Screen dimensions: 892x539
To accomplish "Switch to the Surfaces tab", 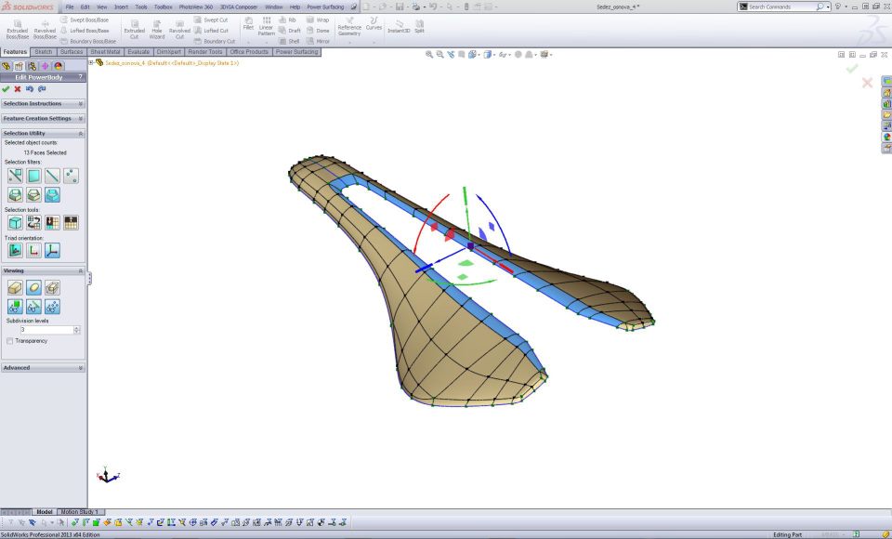I will (72, 52).
